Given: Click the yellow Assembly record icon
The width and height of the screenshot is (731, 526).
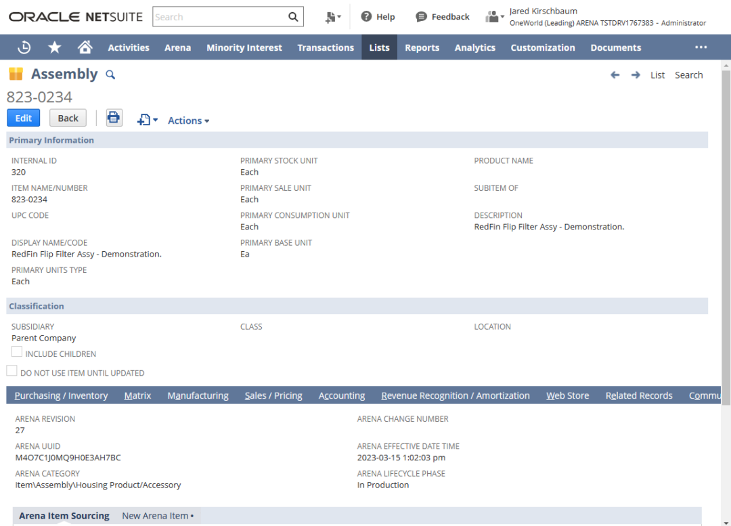Looking at the screenshot, I should [16, 73].
